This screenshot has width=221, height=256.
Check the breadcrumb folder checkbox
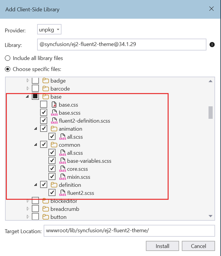[x=35, y=209]
